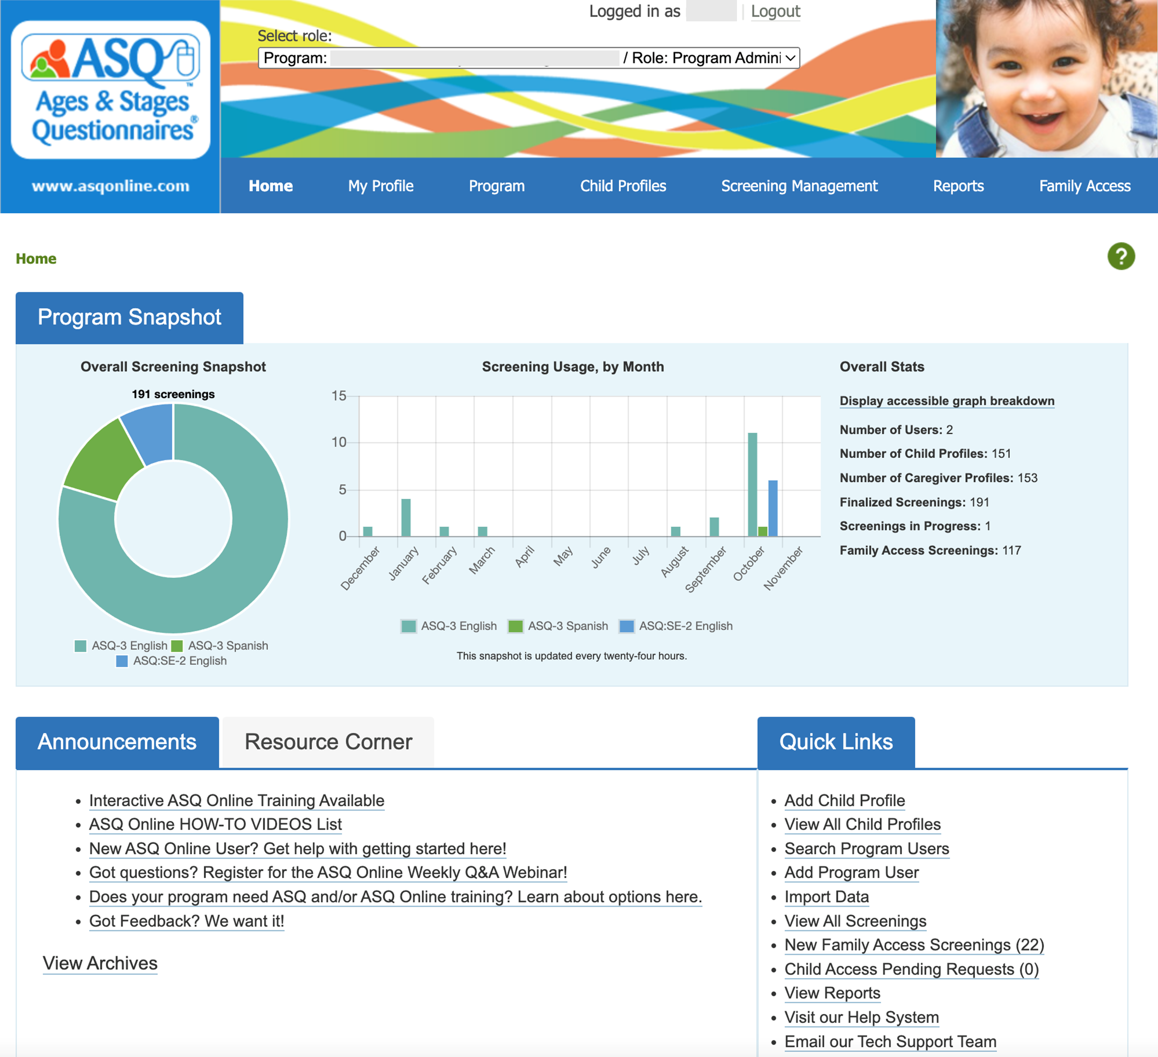Viewport: 1158px width, 1057px height.
Task: Click "Family Access Screenings: 117" stat
Action: [930, 551]
